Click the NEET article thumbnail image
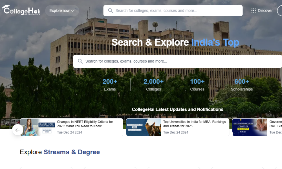Viewport: 282px width, 169px height. point(38,127)
